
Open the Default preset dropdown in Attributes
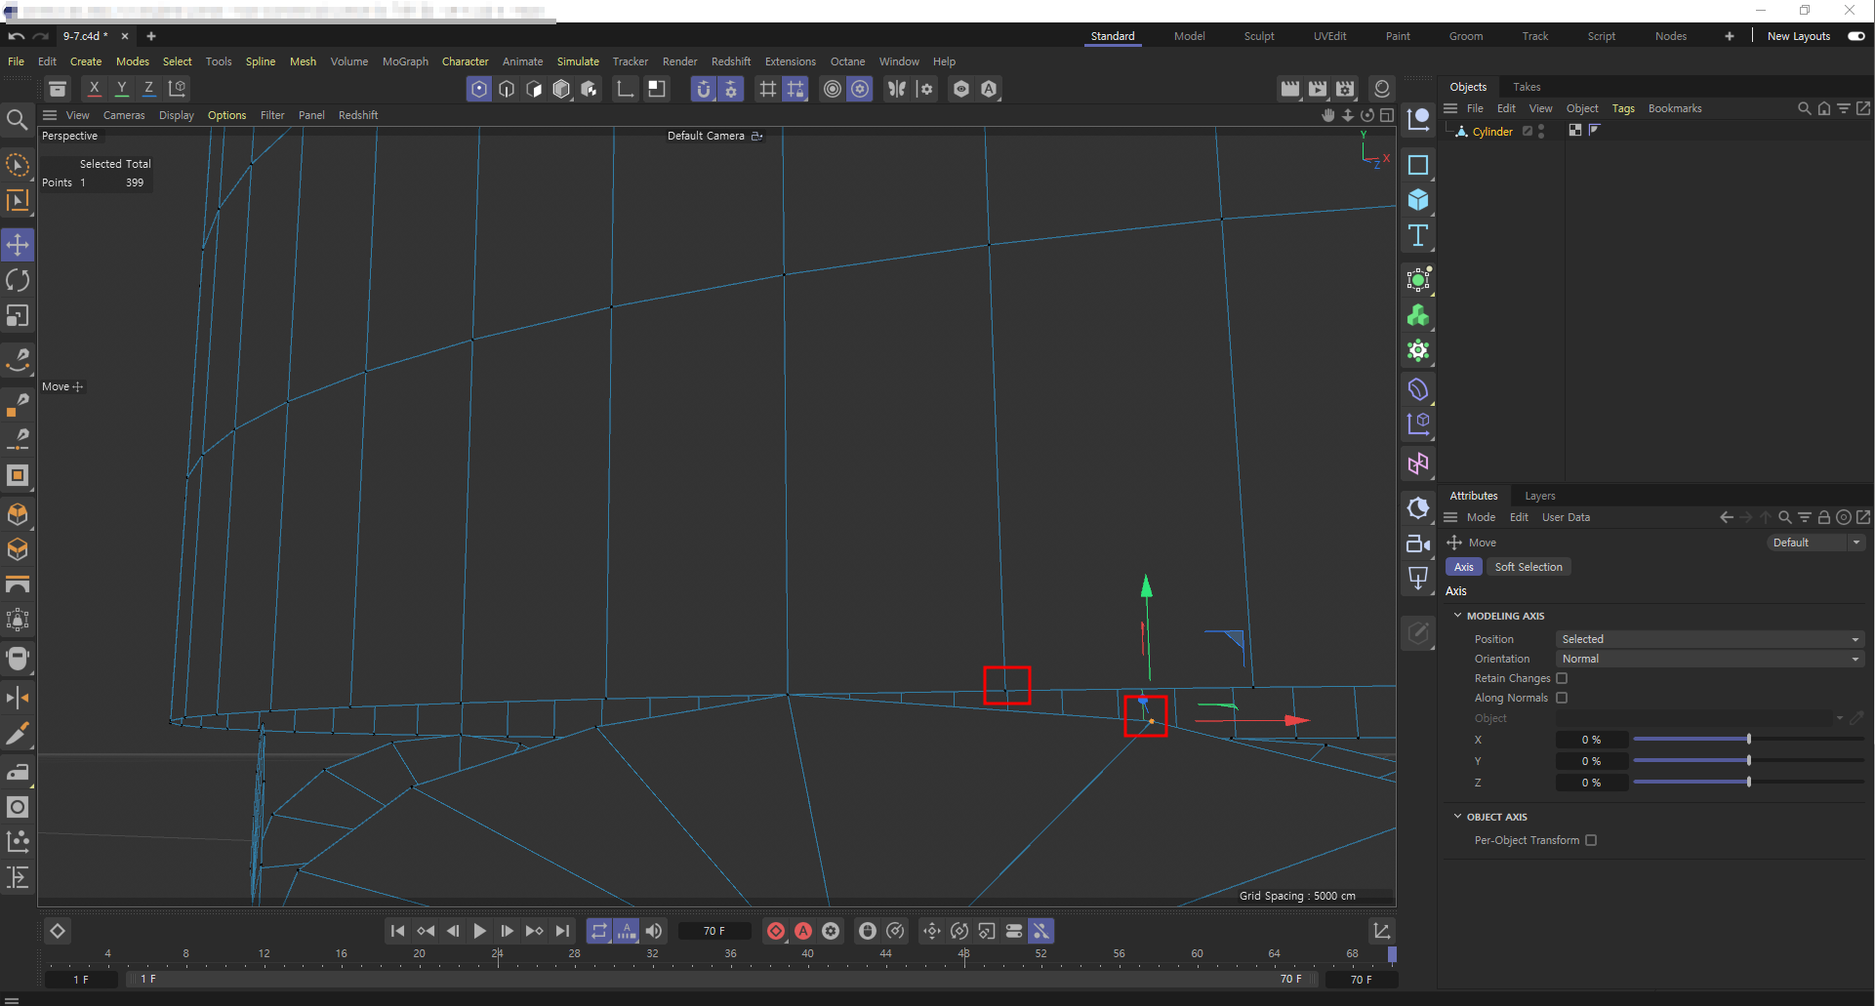[x=1816, y=543]
